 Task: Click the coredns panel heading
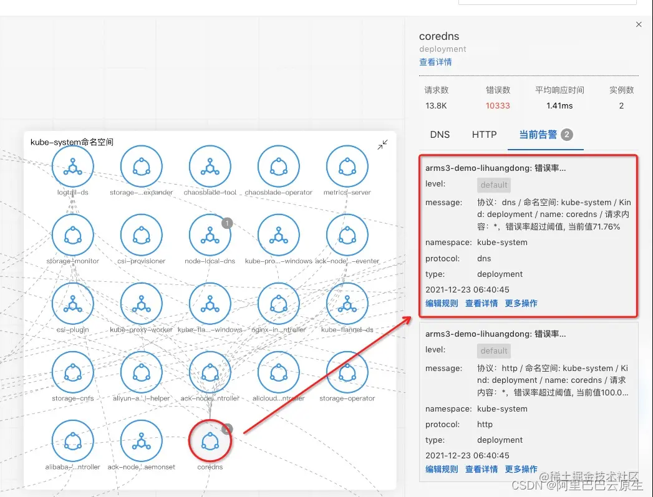(439, 36)
